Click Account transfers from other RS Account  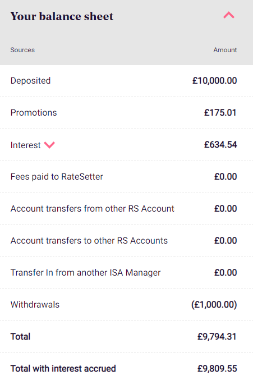(92, 209)
